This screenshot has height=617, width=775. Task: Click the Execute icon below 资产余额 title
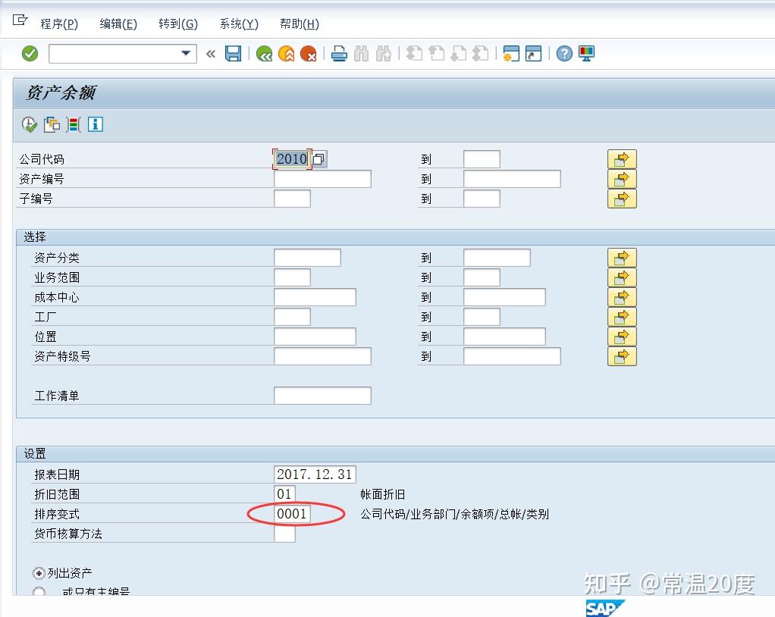coord(29,125)
